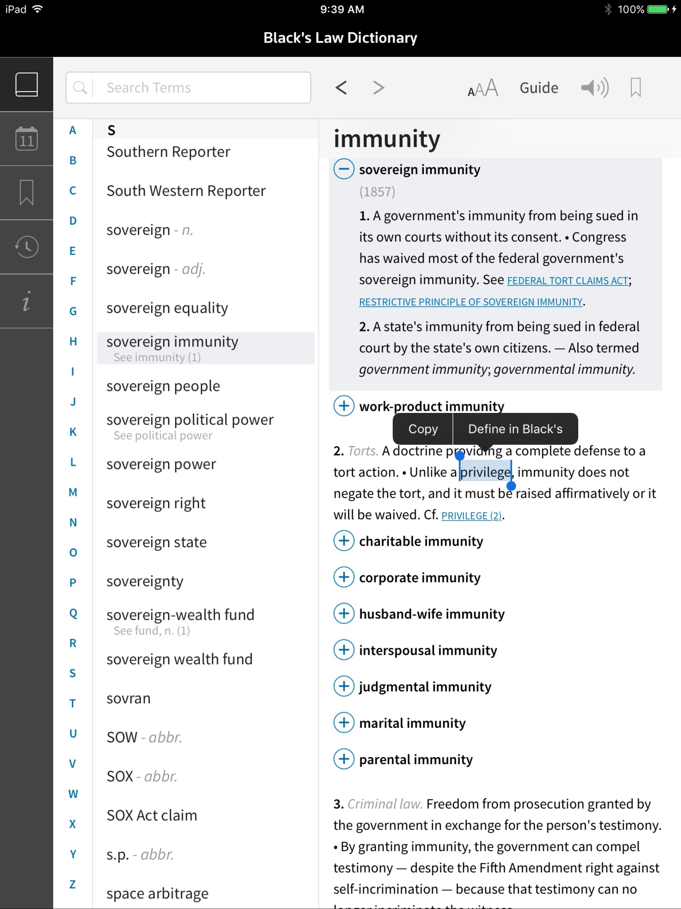Open the Guide button

[x=538, y=88]
